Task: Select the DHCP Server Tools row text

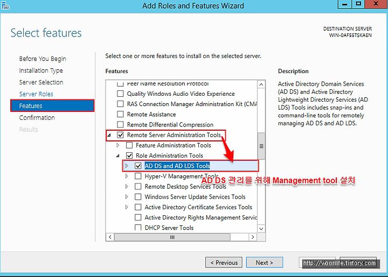Action: [169, 228]
